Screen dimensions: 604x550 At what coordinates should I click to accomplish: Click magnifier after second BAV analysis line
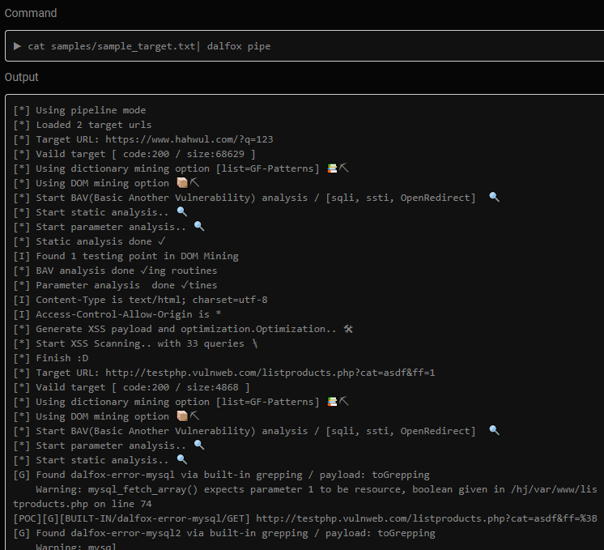coord(494,431)
